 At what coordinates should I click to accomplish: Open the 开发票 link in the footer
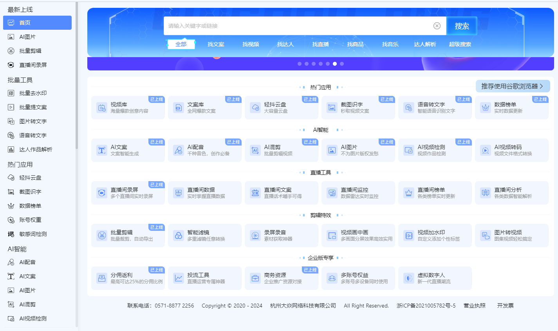(x=505, y=306)
